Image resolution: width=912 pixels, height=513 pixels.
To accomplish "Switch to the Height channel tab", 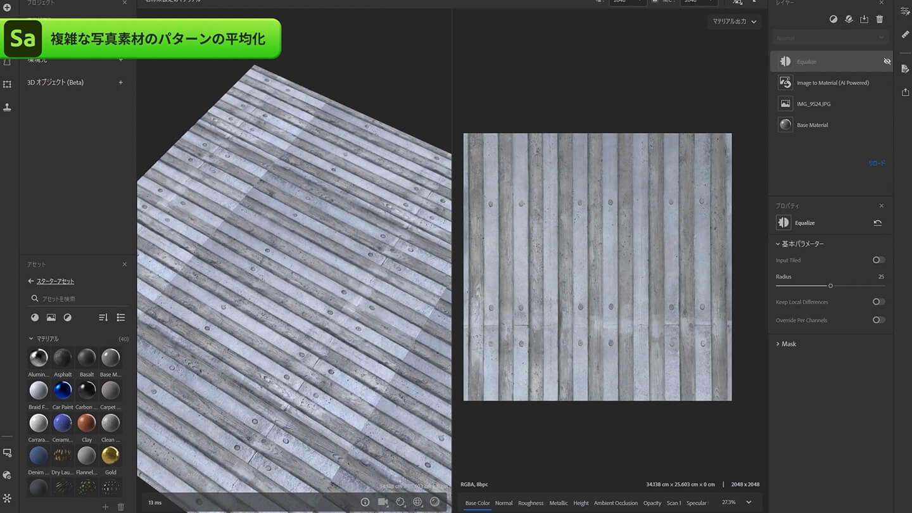I will (x=581, y=503).
